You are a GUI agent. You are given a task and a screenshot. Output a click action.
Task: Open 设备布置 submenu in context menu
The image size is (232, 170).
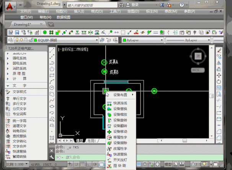pyautogui.click(x=121, y=95)
